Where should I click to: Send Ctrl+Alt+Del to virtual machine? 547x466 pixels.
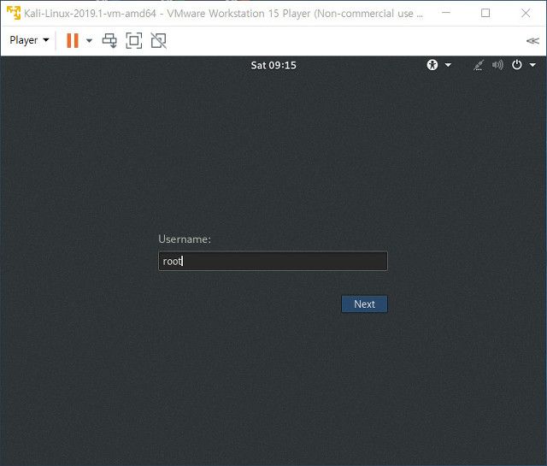click(109, 40)
